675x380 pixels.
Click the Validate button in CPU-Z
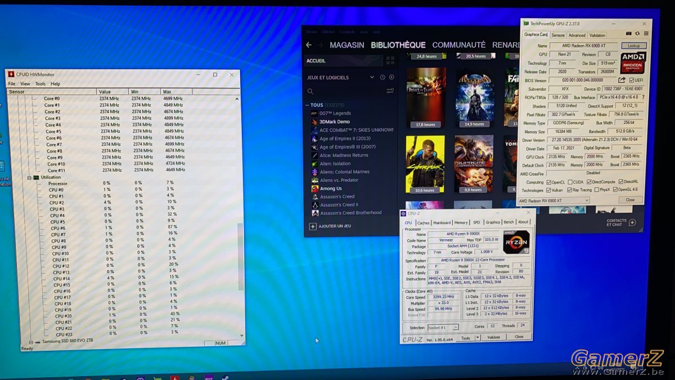[493, 337]
